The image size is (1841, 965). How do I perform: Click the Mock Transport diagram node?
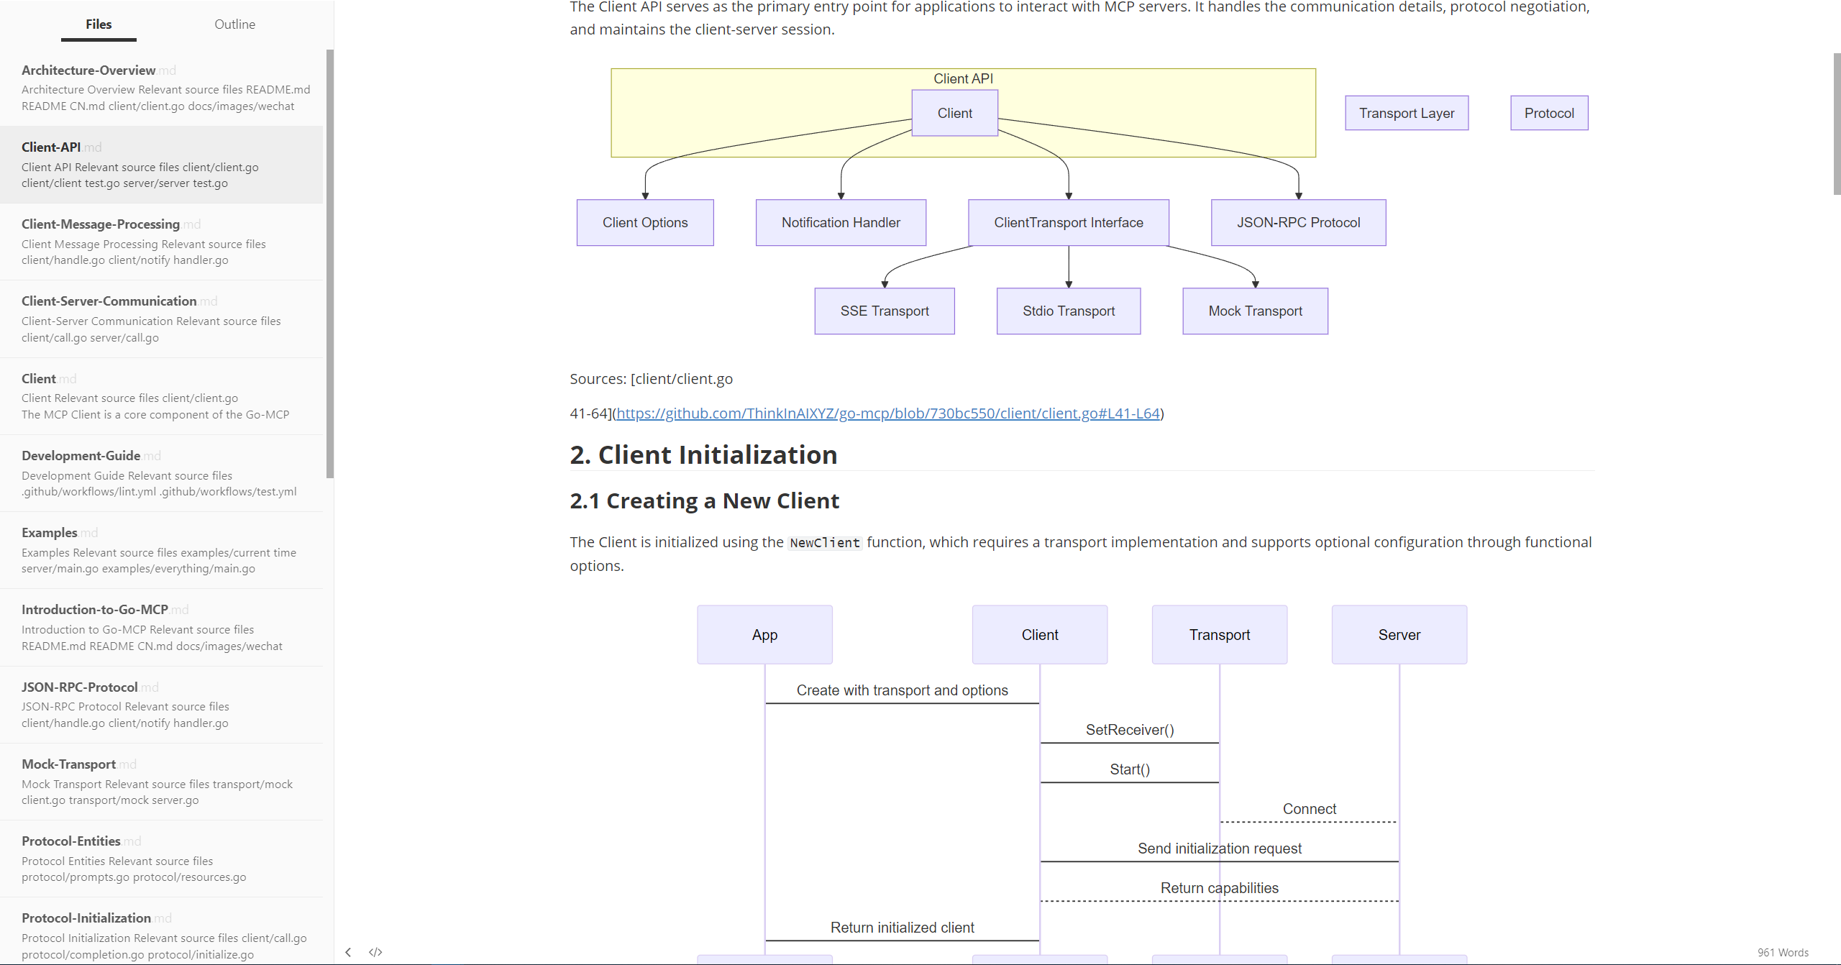[x=1255, y=311]
